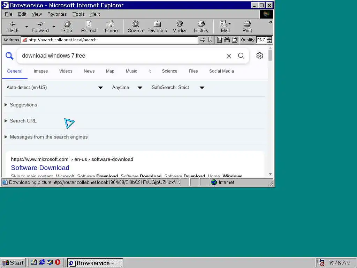The height and width of the screenshot is (268, 357).
Task: Launch Internet Explorer from quick launch
Action: pyautogui.click(x=42, y=262)
